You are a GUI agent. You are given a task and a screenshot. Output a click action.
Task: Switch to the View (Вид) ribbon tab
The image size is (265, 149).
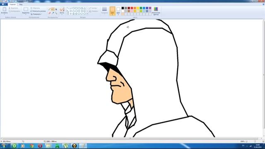tap(21, 5)
